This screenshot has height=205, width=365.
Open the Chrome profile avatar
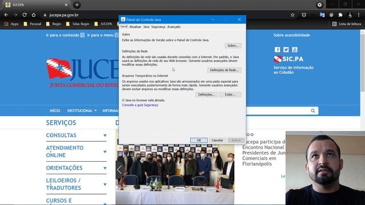350,15
